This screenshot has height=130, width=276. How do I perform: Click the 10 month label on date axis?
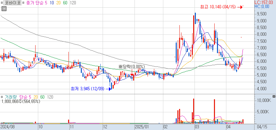tap(41, 127)
